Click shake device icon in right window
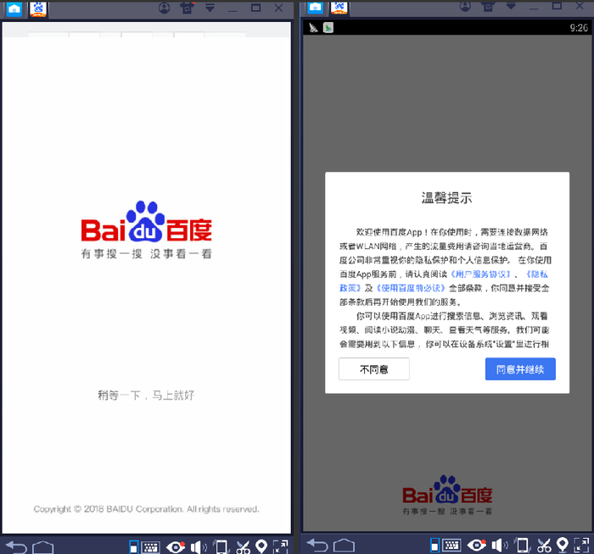This screenshot has height=554, width=594. pyautogui.click(x=523, y=545)
